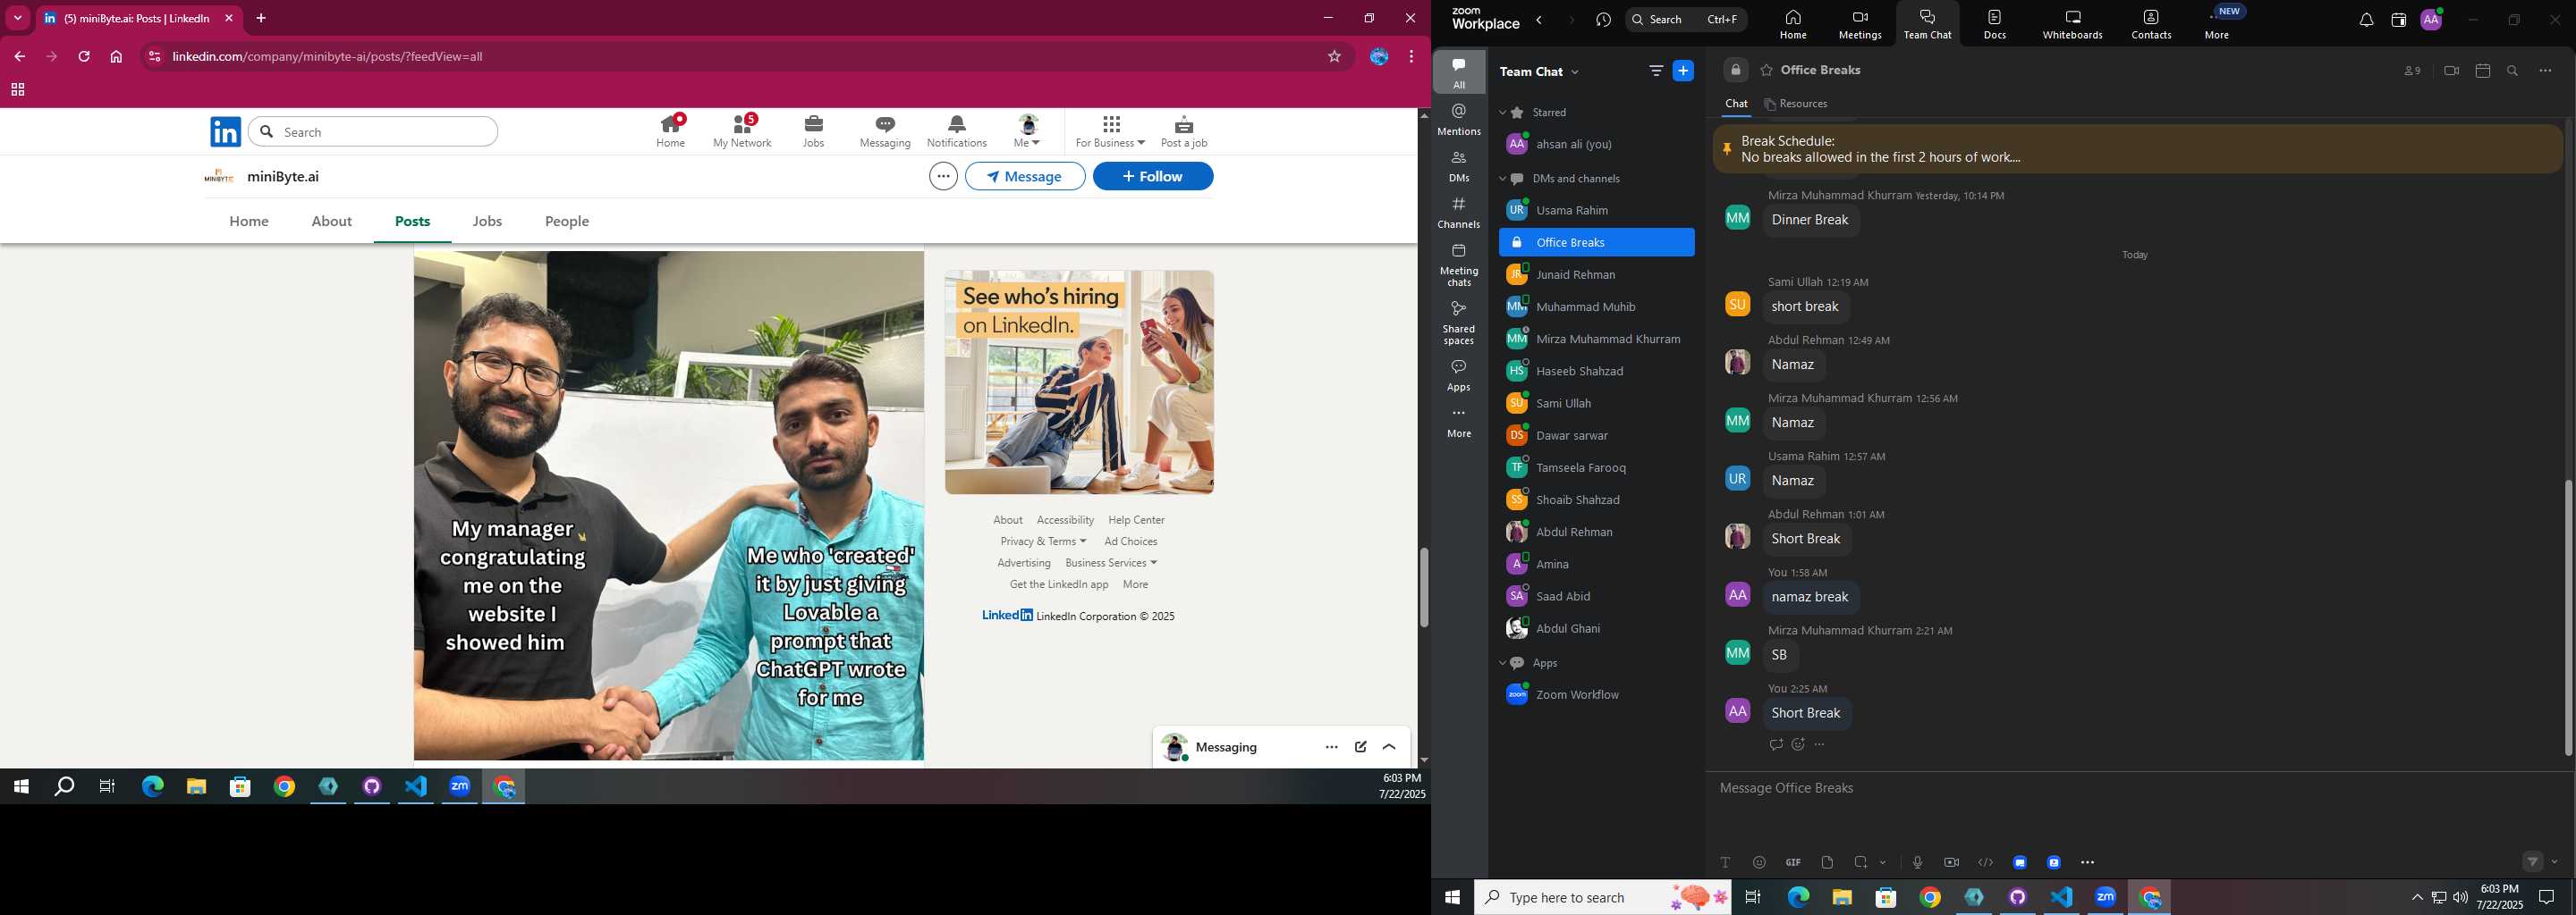Open Zoom Meetings tab
This screenshot has height=915, width=2576.
(1860, 24)
